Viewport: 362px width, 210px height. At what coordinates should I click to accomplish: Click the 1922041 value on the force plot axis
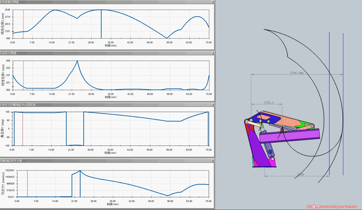[10, 170]
